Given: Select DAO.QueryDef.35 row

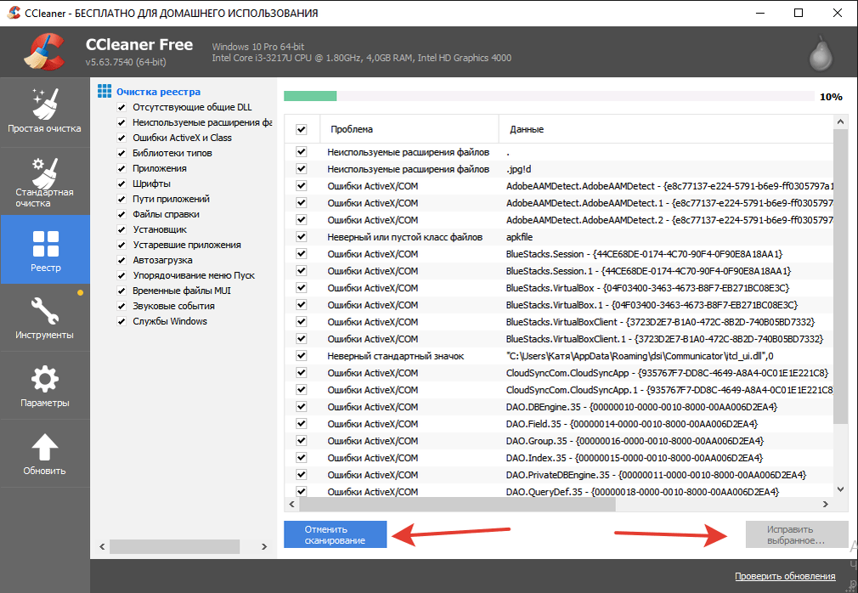Looking at the screenshot, I should (559, 491).
